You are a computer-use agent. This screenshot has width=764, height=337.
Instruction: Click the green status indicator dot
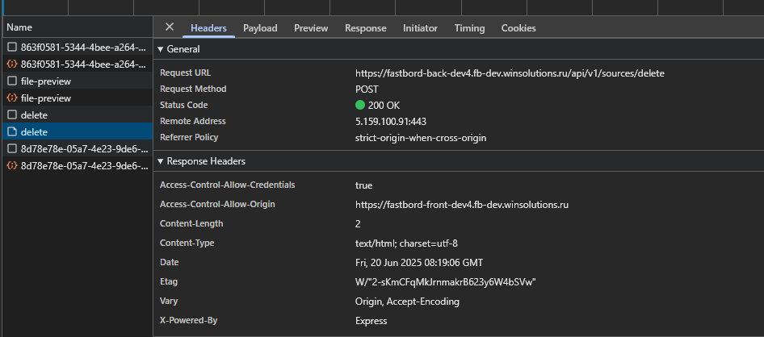click(x=360, y=105)
